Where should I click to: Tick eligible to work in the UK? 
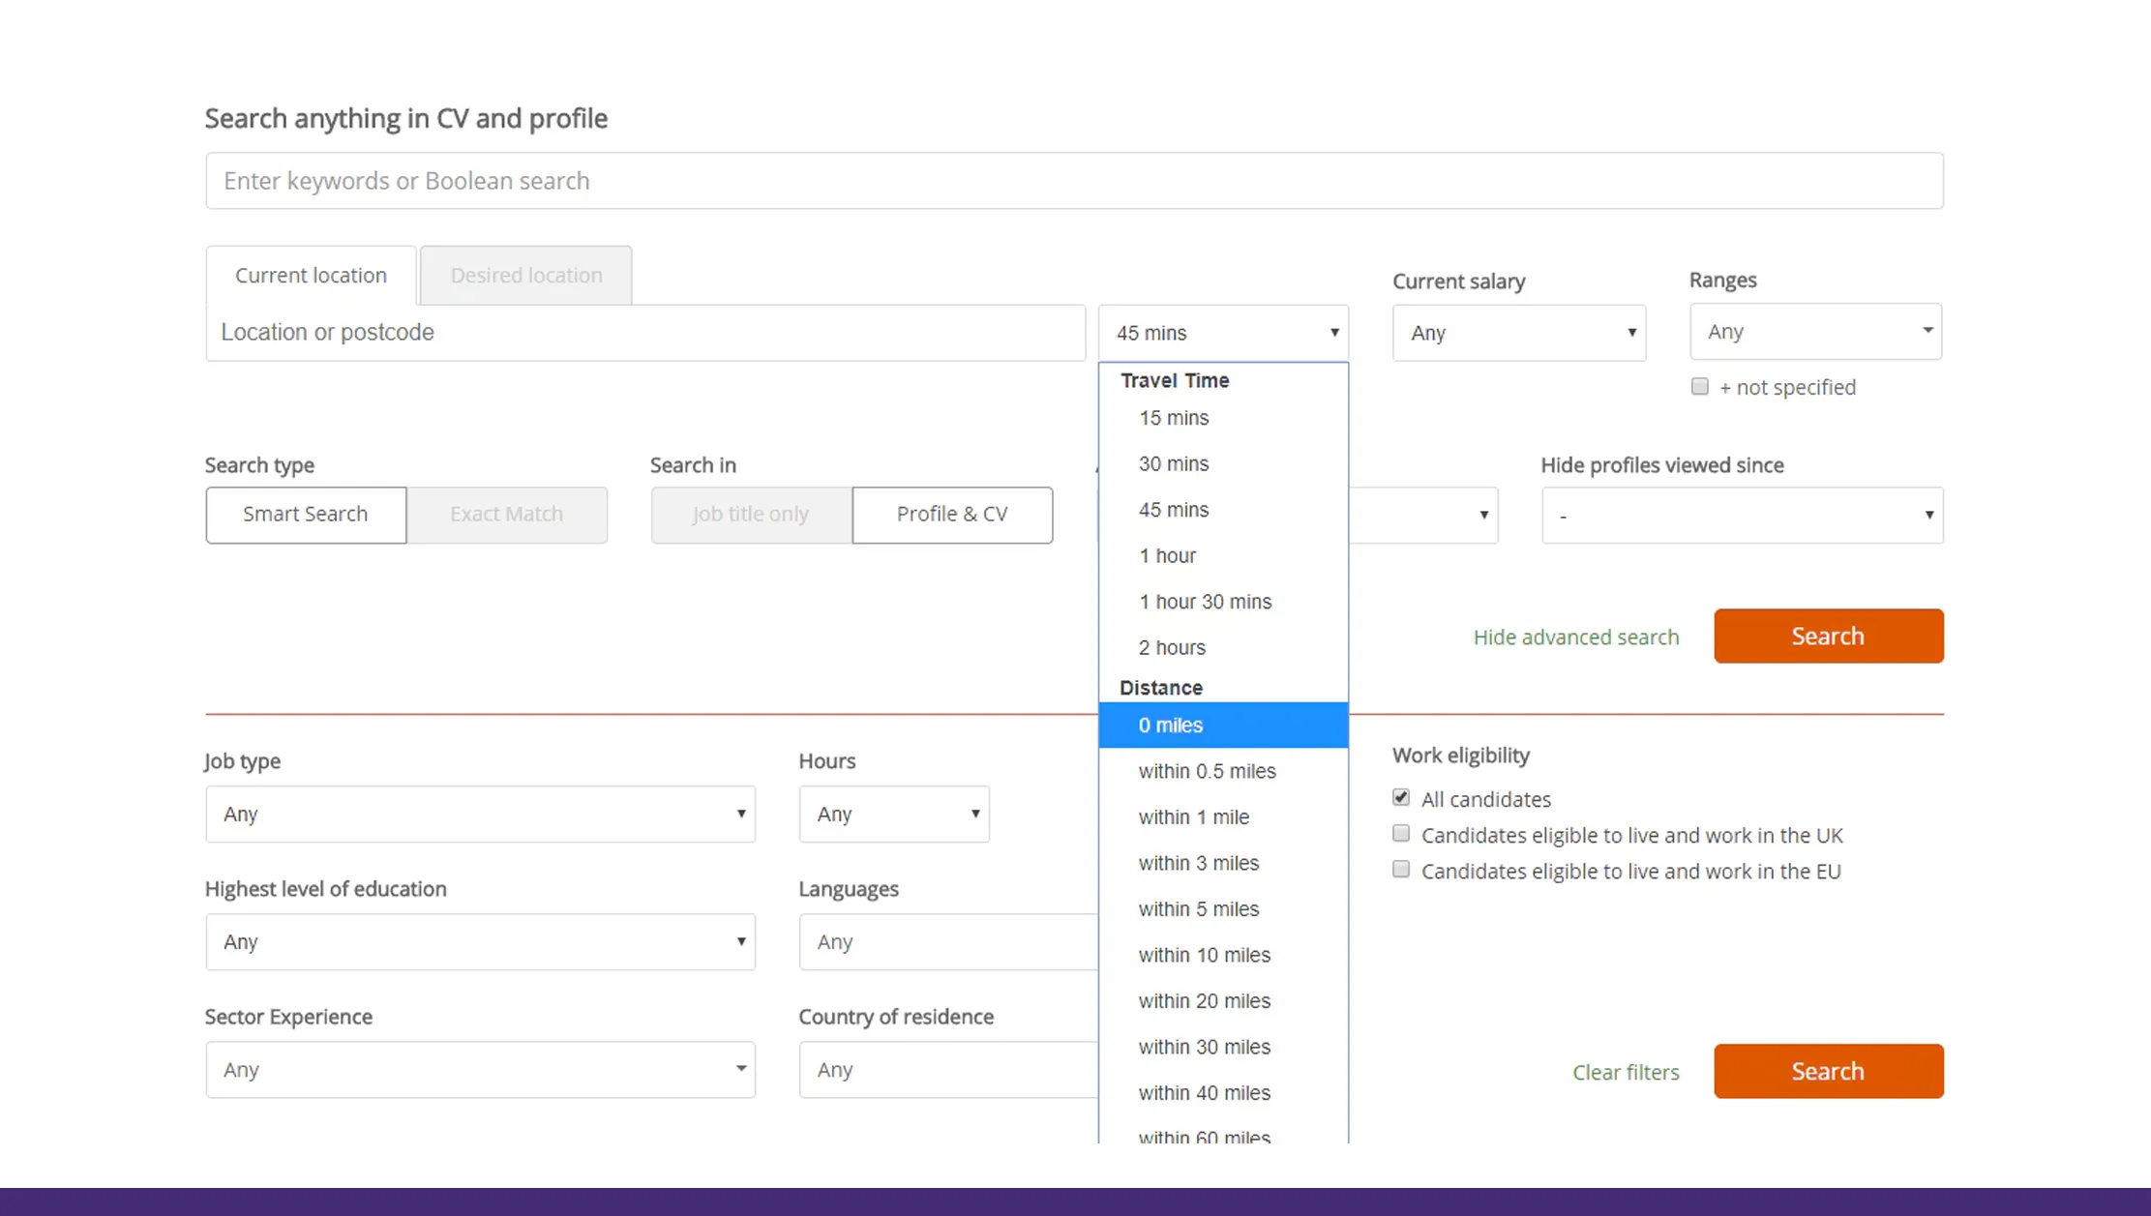click(1400, 834)
